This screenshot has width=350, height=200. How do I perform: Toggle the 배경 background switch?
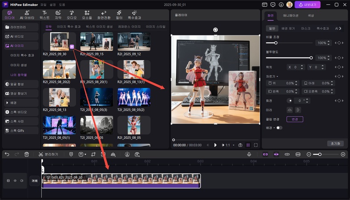coord(279,128)
